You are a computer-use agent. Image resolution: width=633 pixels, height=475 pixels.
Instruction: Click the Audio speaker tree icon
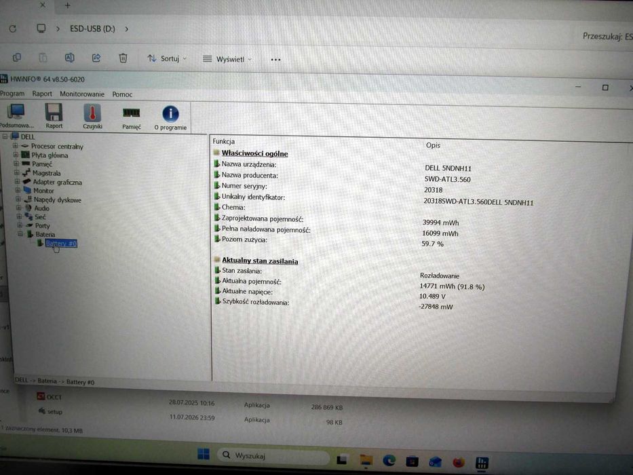28,208
